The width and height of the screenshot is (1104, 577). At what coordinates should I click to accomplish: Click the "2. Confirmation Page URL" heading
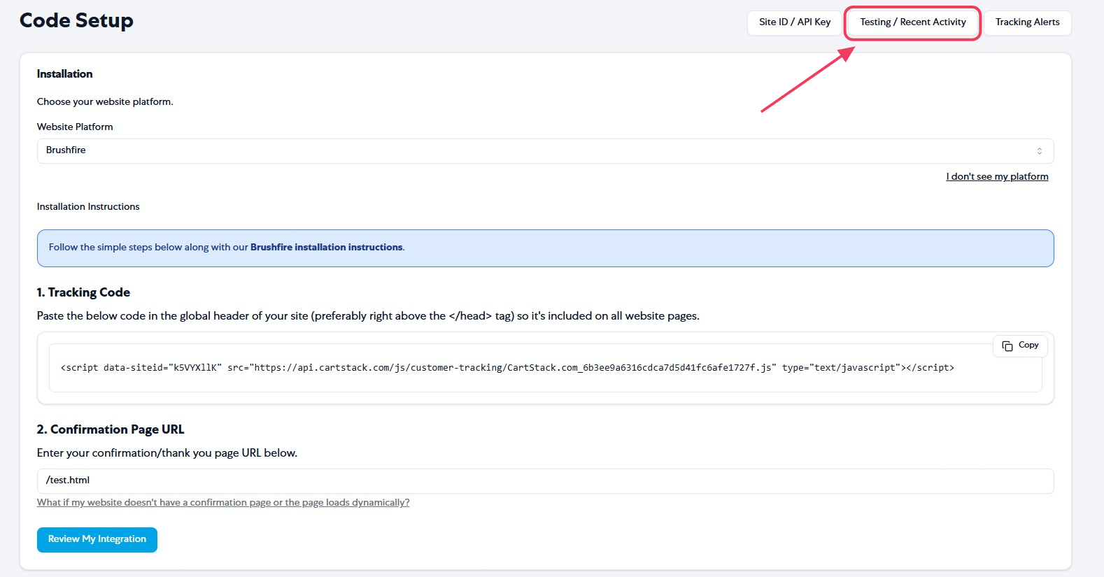pos(111,429)
